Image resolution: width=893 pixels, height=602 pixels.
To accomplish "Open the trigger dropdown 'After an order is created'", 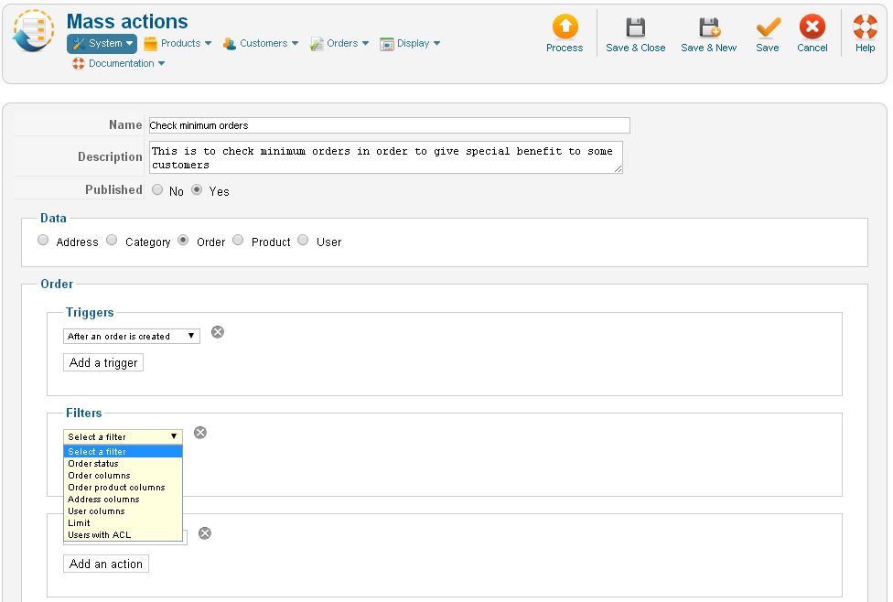I will (x=132, y=337).
